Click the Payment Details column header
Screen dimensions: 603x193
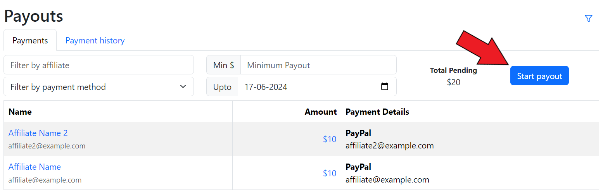377,112
